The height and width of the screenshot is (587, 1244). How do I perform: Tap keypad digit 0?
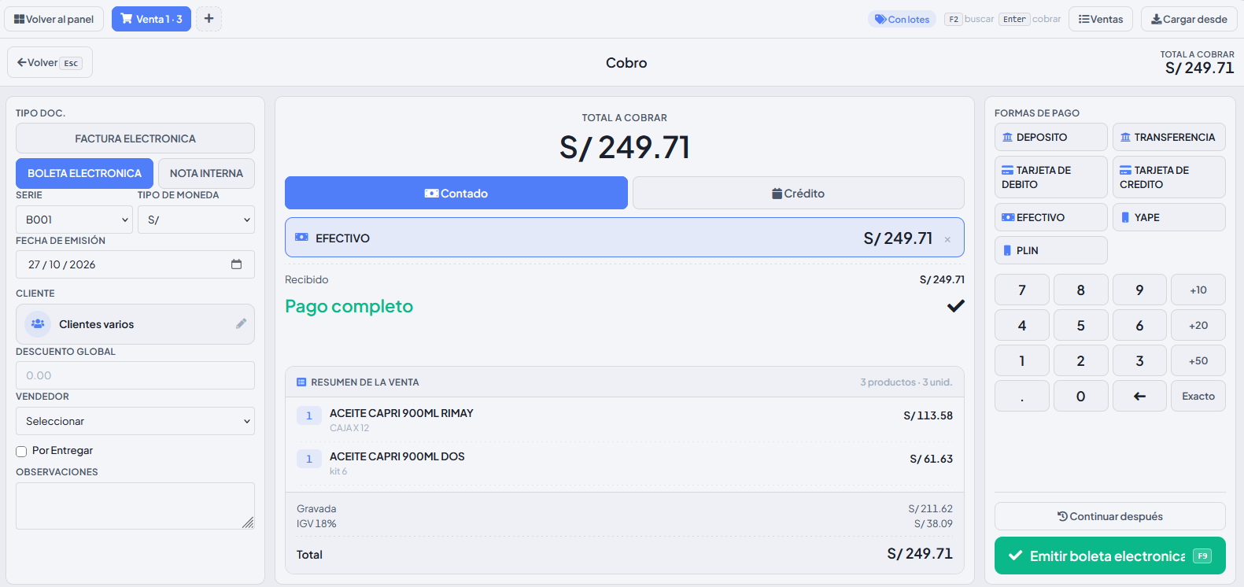click(1081, 396)
